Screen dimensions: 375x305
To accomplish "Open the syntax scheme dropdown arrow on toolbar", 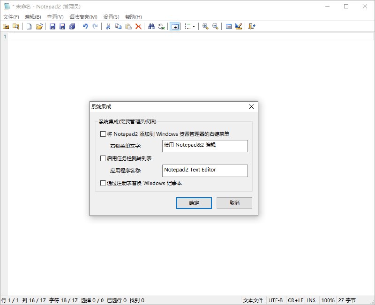I will point(194,27).
